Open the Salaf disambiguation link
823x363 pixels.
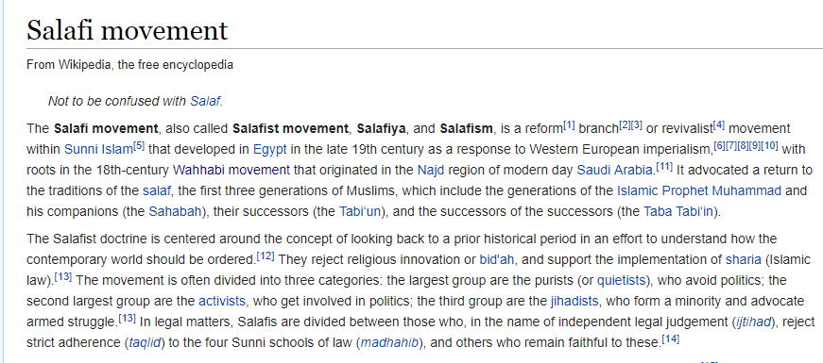[x=205, y=101]
